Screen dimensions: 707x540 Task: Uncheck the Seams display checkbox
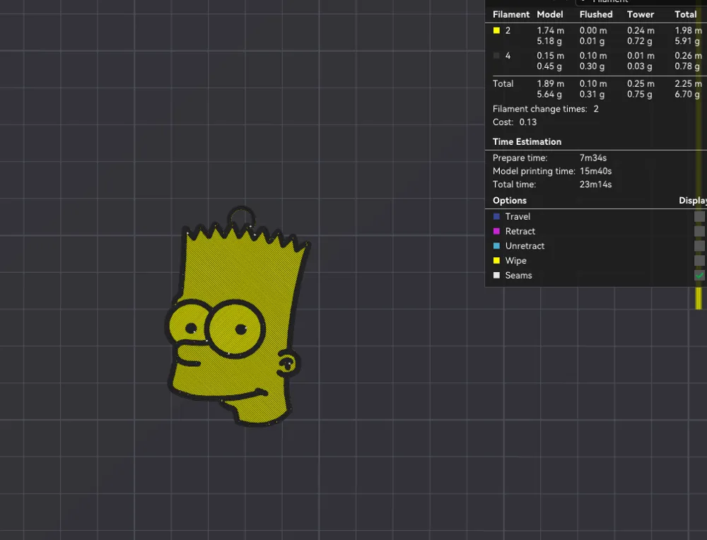699,276
